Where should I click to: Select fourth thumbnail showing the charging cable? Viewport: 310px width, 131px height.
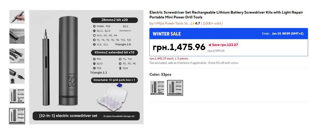click(x=17, y=76)
